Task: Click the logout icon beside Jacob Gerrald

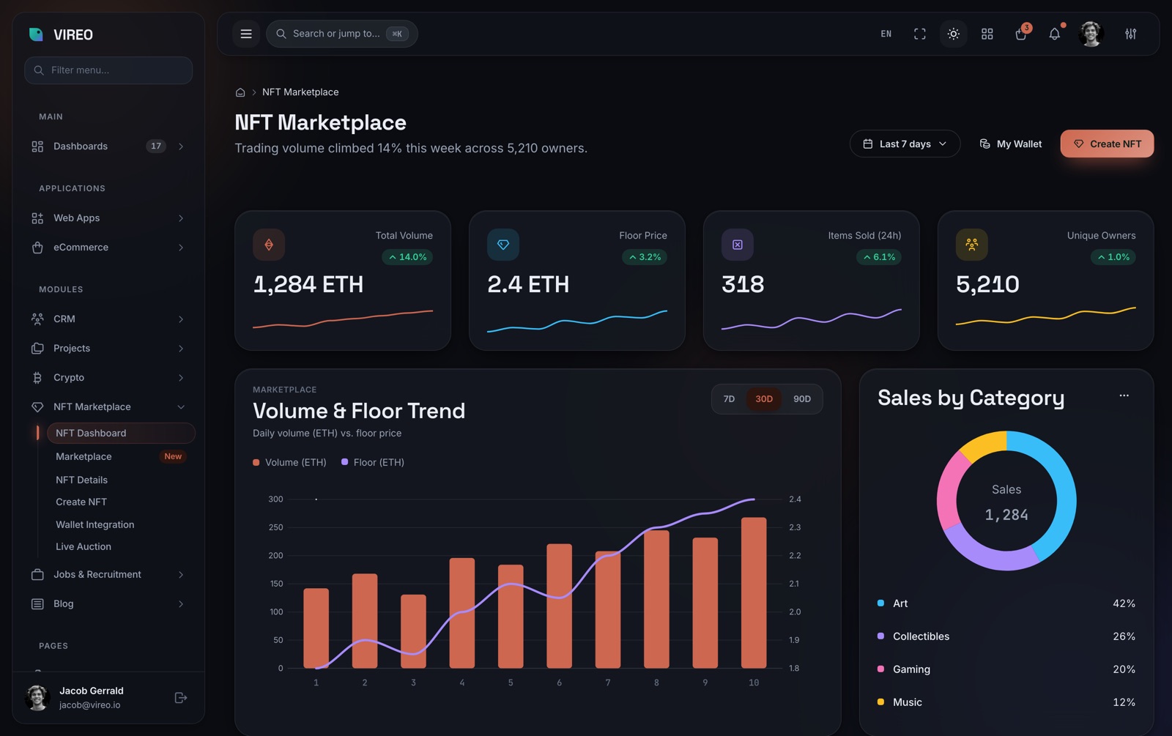Action: click(181, 698)
